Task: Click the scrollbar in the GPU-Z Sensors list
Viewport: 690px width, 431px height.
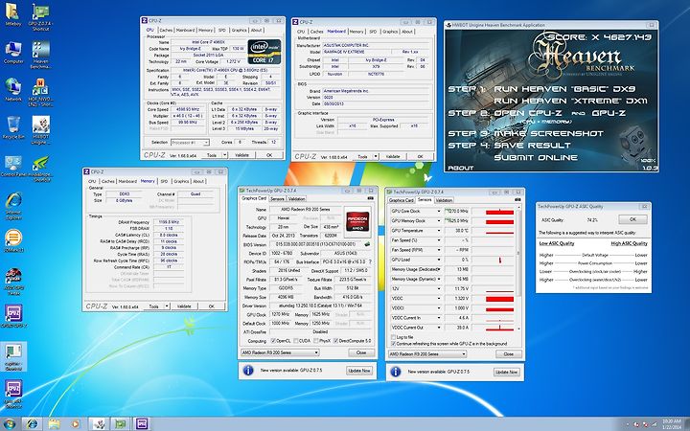Action: pos(518,268)
